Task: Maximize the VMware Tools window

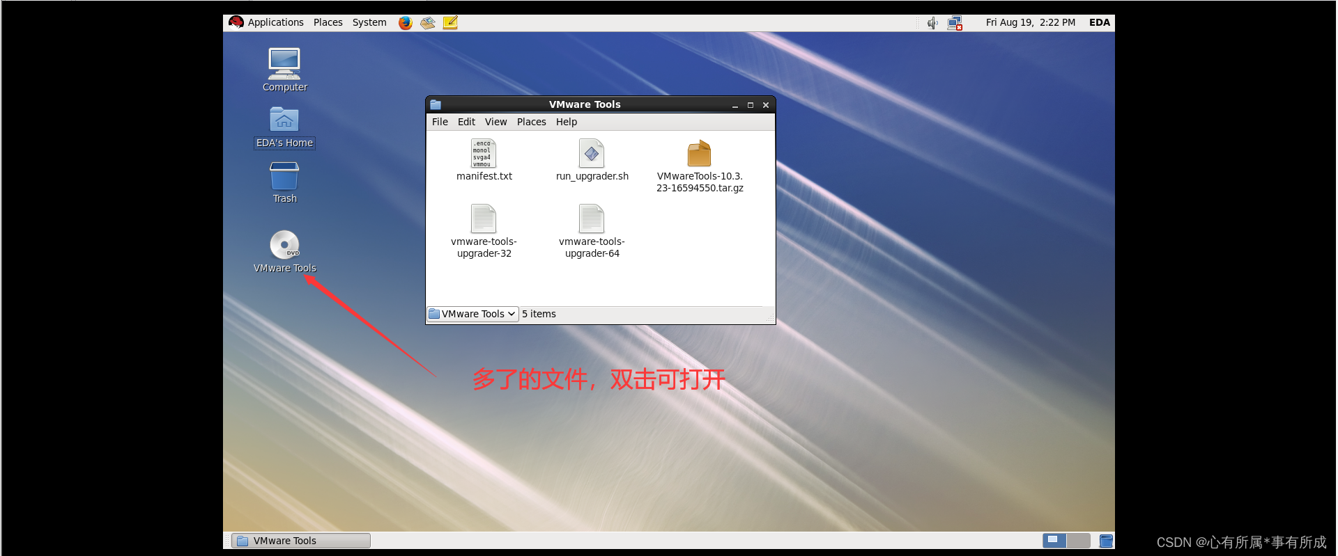Action: 750,105
